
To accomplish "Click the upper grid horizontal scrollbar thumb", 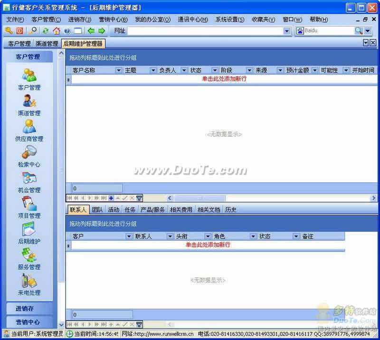I will tap(199, 198).
